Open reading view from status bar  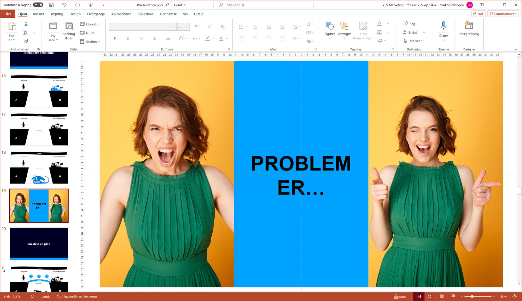click(442, 296)
